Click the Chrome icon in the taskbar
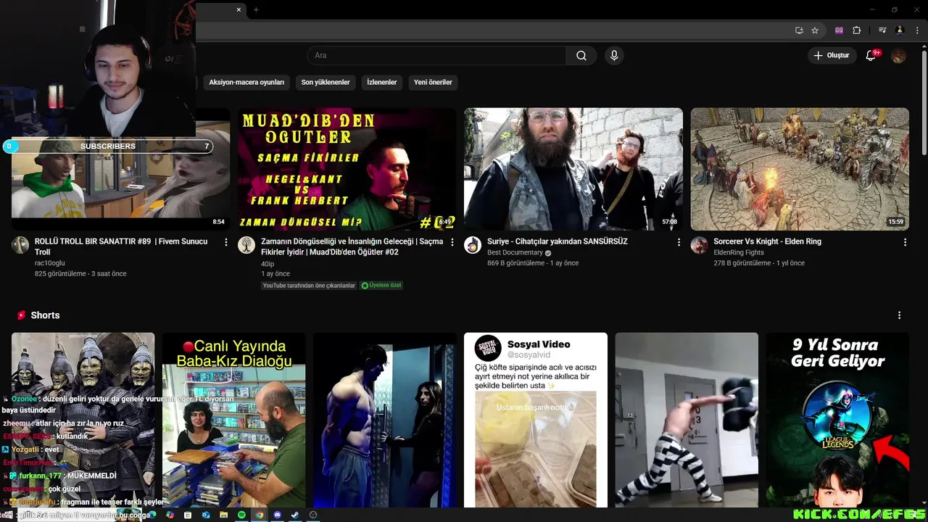The width and height of the screenshot is (928, 522). pyautogui.click(x=260, y=515)
